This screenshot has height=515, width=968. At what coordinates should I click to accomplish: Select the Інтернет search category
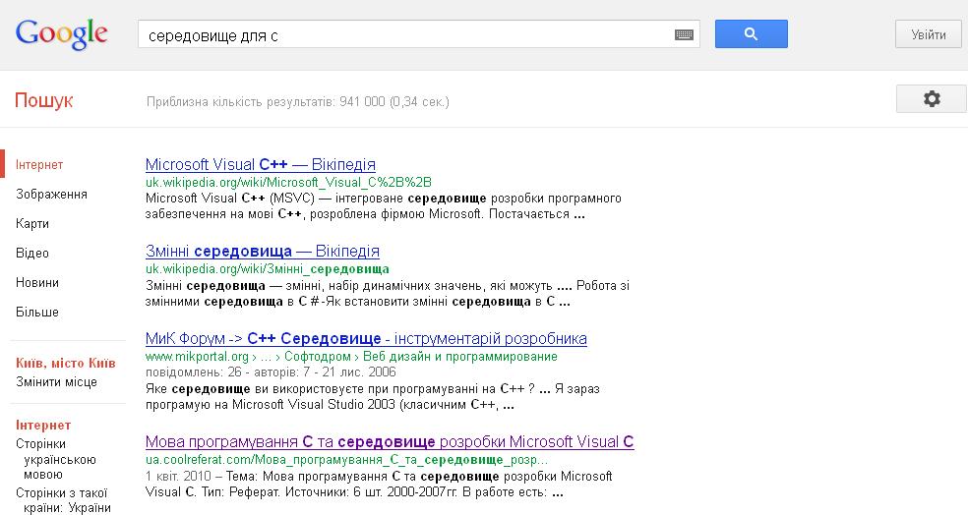click(x=39, y=165)
